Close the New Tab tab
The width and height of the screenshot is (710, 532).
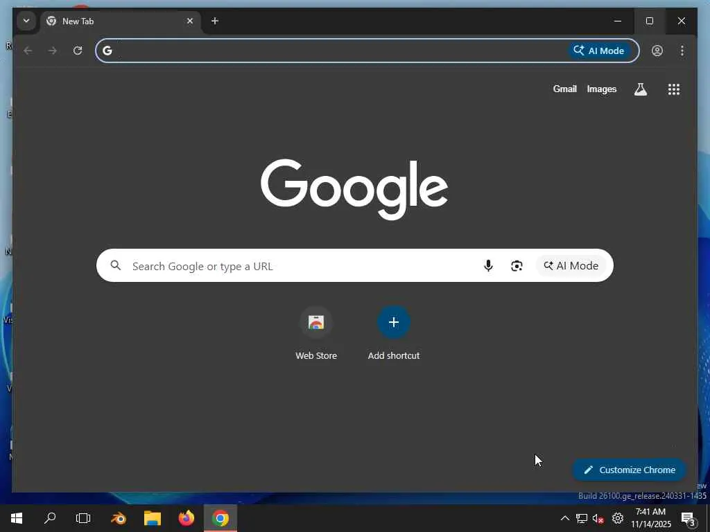tap(190, 21)
